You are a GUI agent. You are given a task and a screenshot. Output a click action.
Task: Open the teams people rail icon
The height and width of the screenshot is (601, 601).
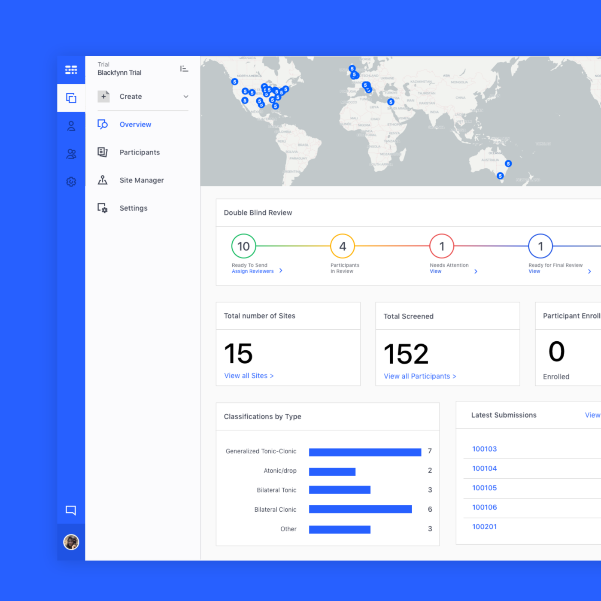[x=71, y=154]
